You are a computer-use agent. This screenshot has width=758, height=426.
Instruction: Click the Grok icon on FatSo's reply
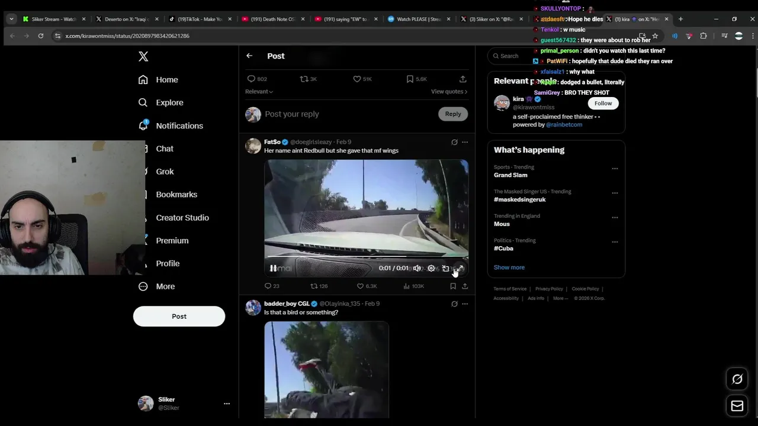point(454,142)
